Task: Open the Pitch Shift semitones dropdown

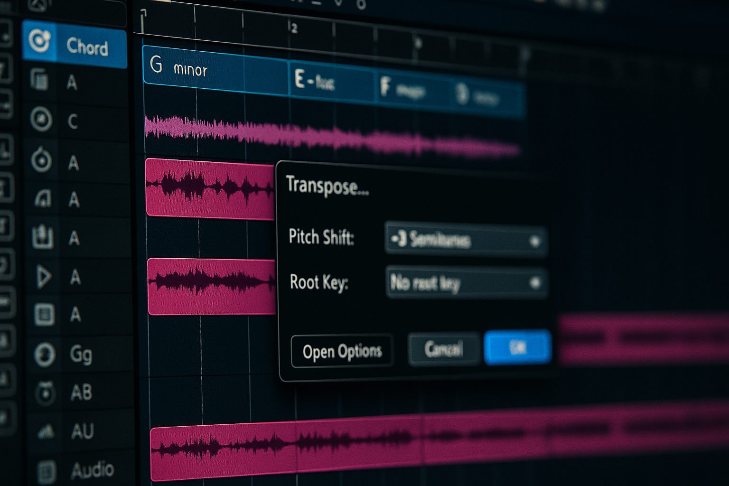Action: 465,241
